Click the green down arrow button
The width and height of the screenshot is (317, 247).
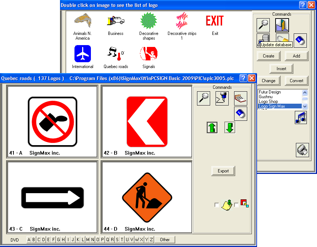(x=230, y=128)
